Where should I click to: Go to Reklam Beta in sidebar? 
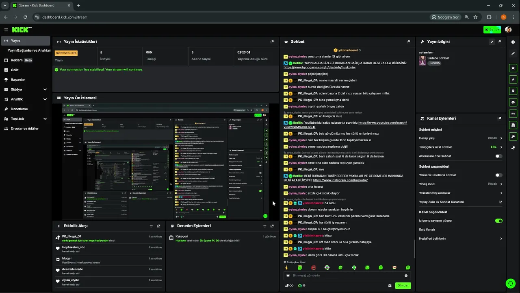[26, 60]
